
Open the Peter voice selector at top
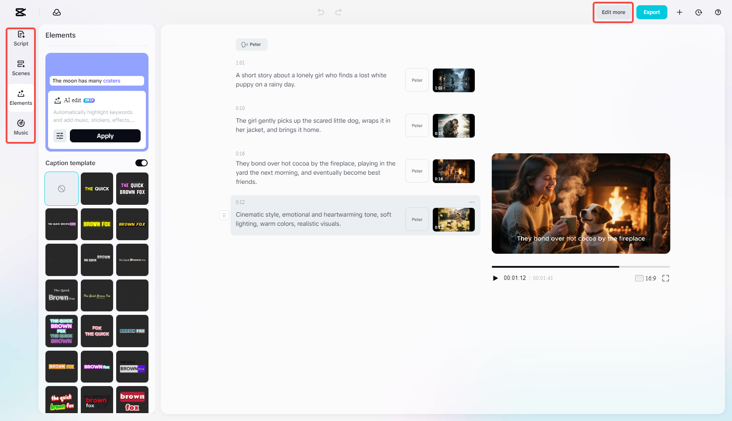252,44
